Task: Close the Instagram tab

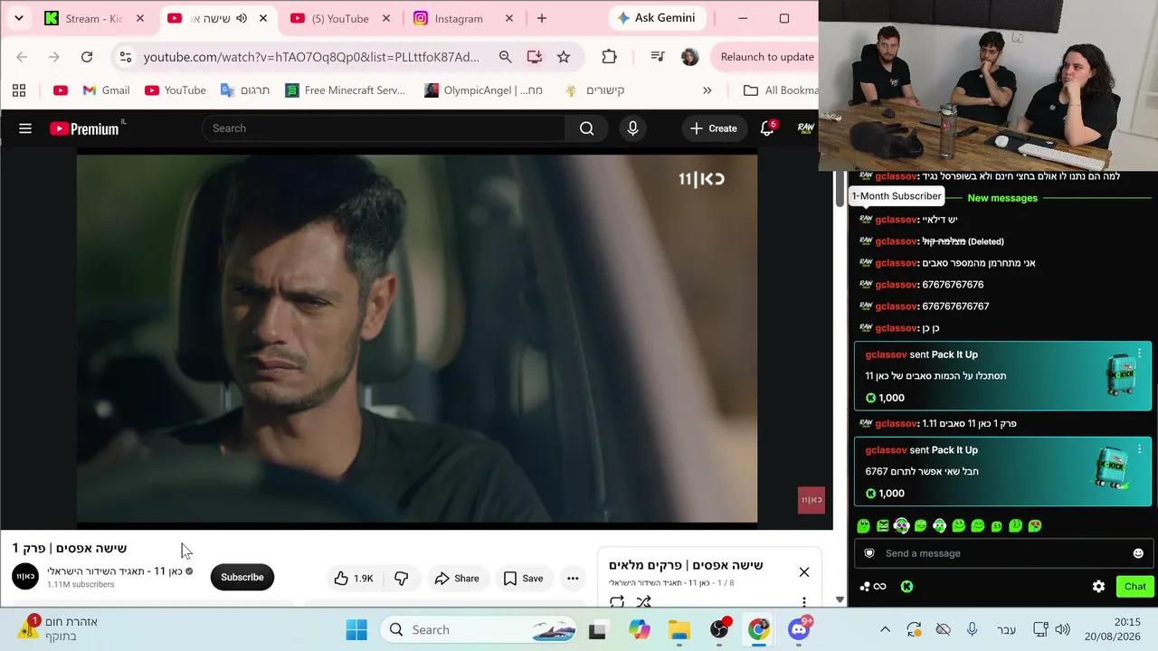Action: 508,18
